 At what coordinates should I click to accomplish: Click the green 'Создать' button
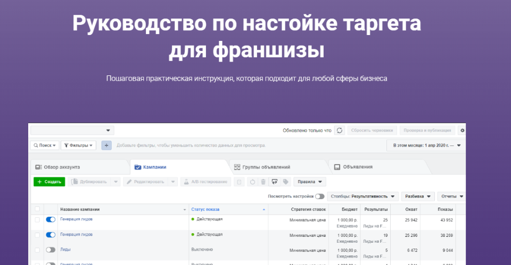coord(49,182)
